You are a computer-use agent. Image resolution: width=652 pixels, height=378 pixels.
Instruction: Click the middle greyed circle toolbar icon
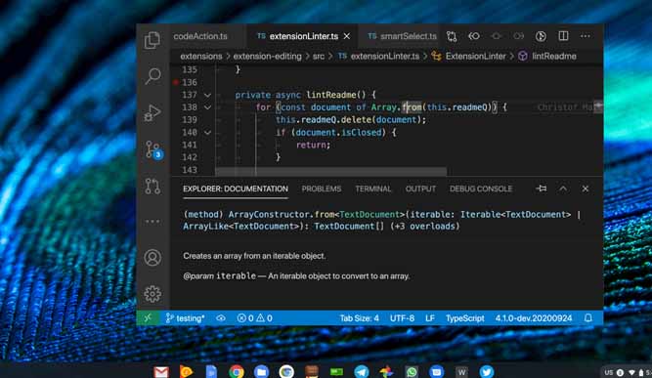tap(496, 36)
